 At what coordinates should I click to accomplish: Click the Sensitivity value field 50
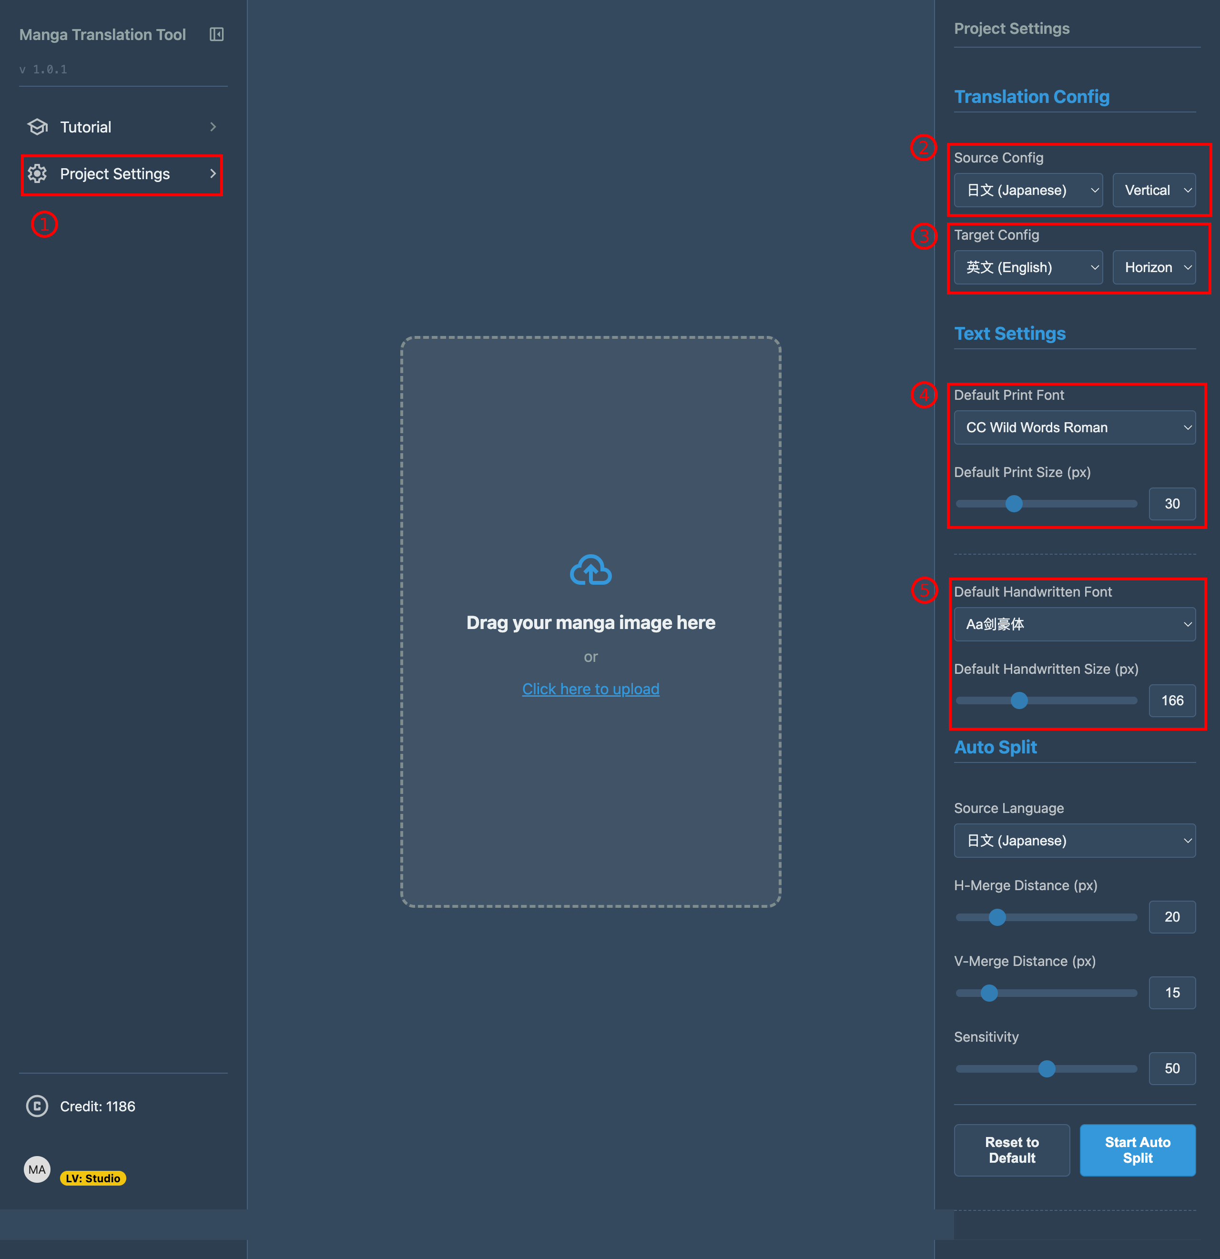(x=1172, y=1069)
